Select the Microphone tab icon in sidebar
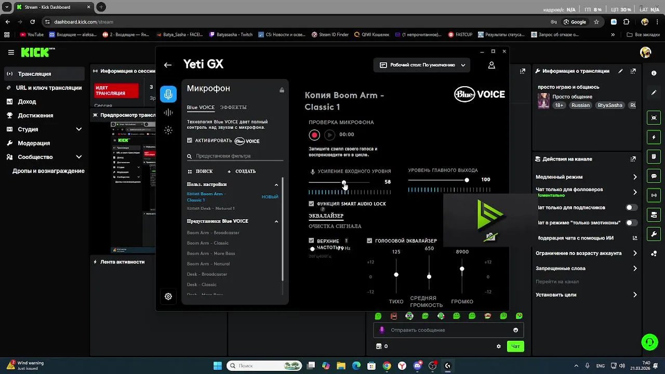The height and width of the screenshot is (374, 665). 168,94
